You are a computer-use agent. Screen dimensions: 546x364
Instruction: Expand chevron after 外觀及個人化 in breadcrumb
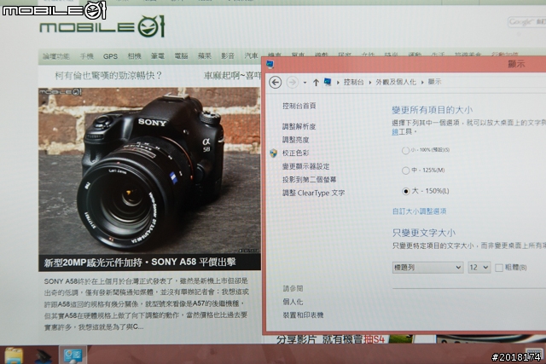coord(422,83)
